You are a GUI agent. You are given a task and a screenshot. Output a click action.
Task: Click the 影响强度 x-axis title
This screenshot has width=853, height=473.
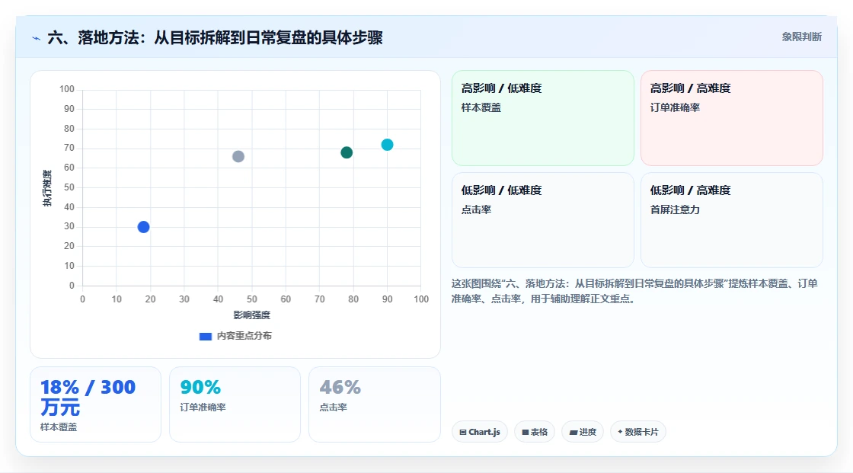(x=252, y=315)
